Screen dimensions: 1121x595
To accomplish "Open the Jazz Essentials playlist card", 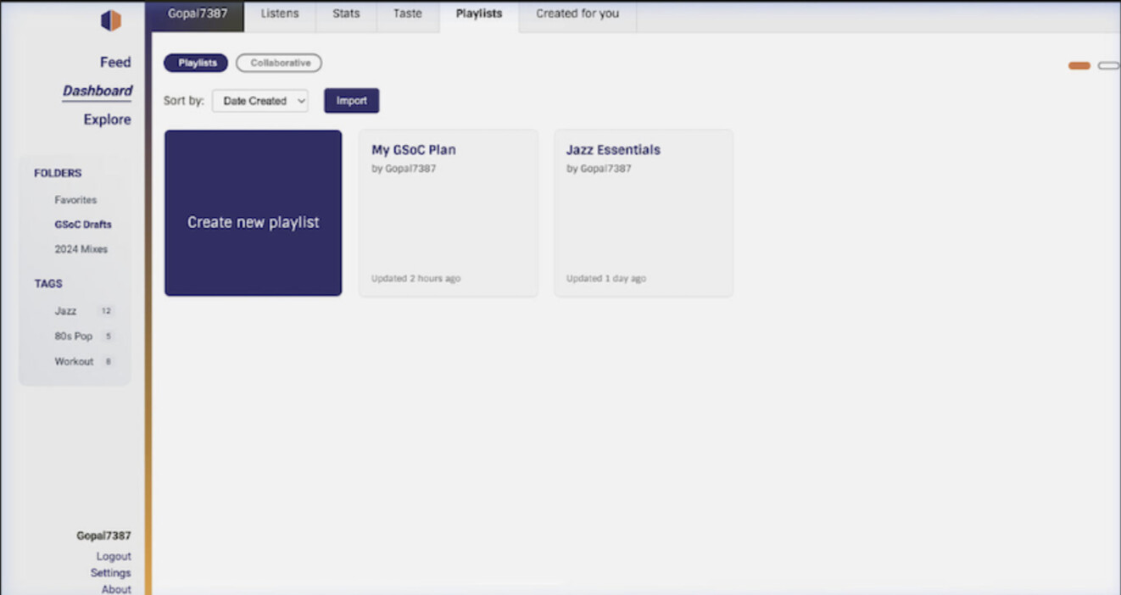I will (x=643, y=213).
